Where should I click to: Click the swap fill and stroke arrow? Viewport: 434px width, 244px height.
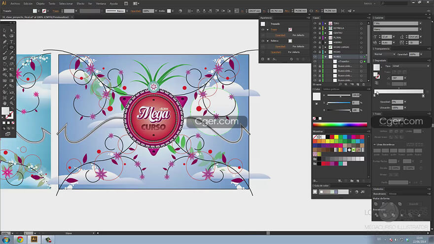pos(12,108)
